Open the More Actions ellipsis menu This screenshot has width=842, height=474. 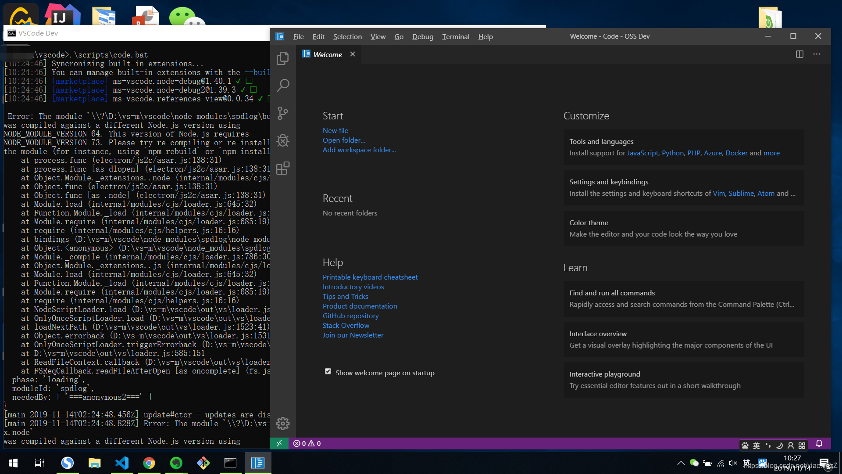coord(817,54)
